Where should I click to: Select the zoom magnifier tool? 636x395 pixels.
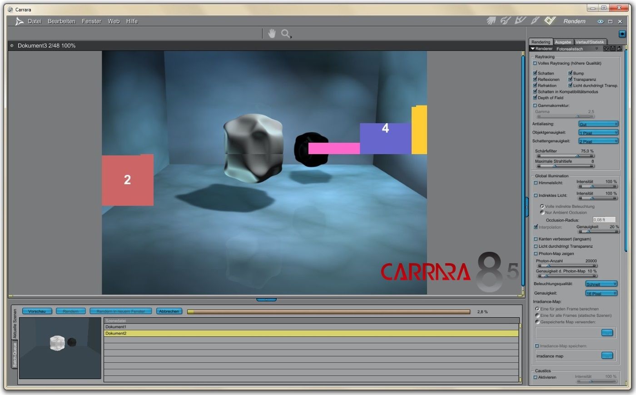pos(286,34)
